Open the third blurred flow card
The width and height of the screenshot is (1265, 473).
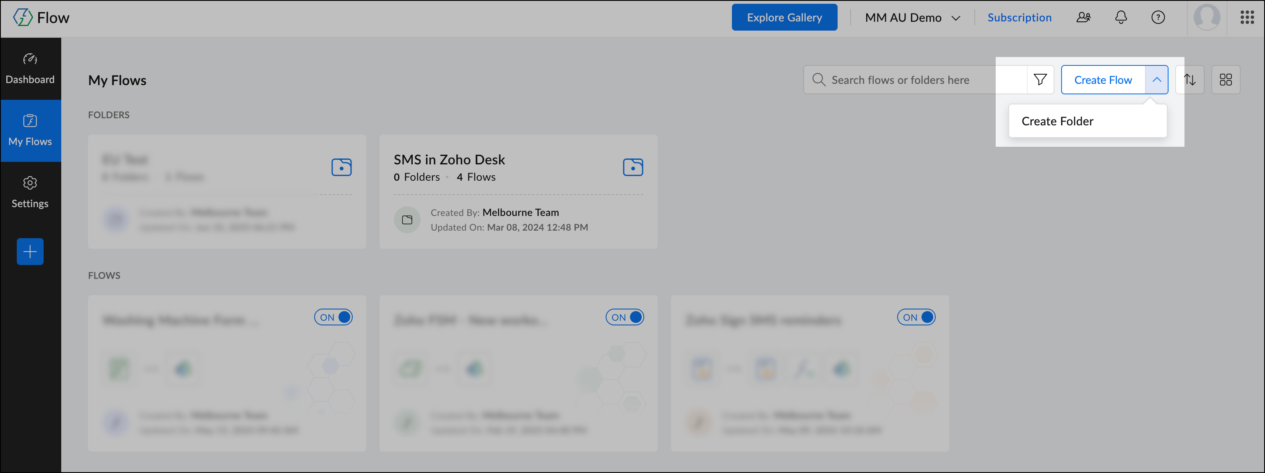click(x=810, y=373)
